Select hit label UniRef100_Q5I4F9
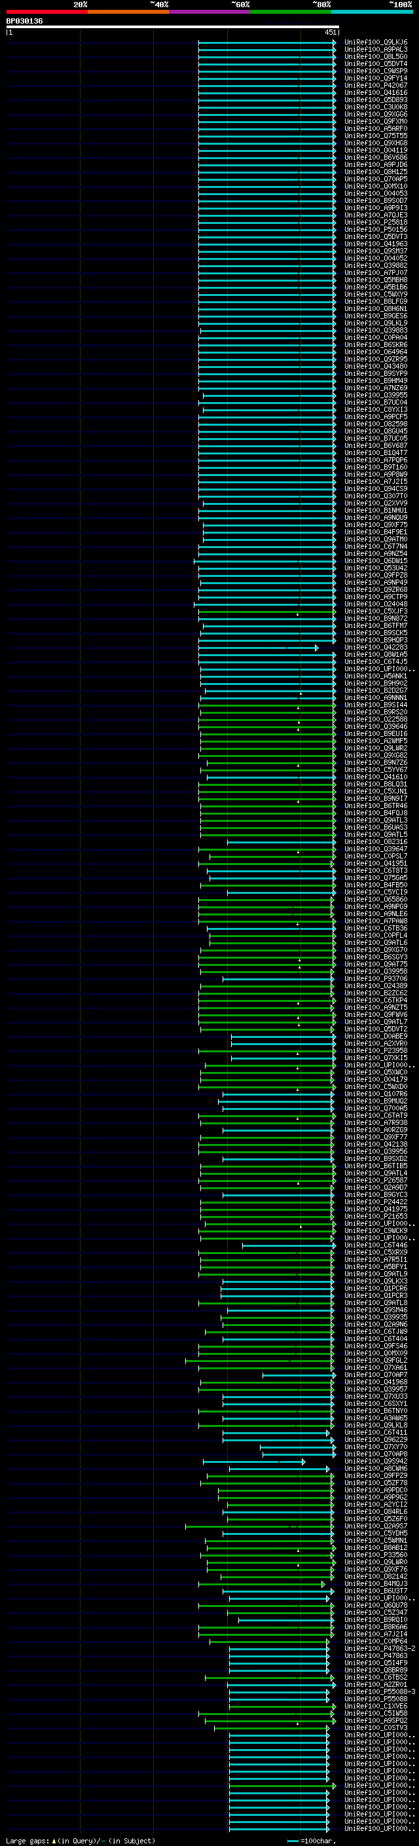419x1846 pixels. 376,1663
